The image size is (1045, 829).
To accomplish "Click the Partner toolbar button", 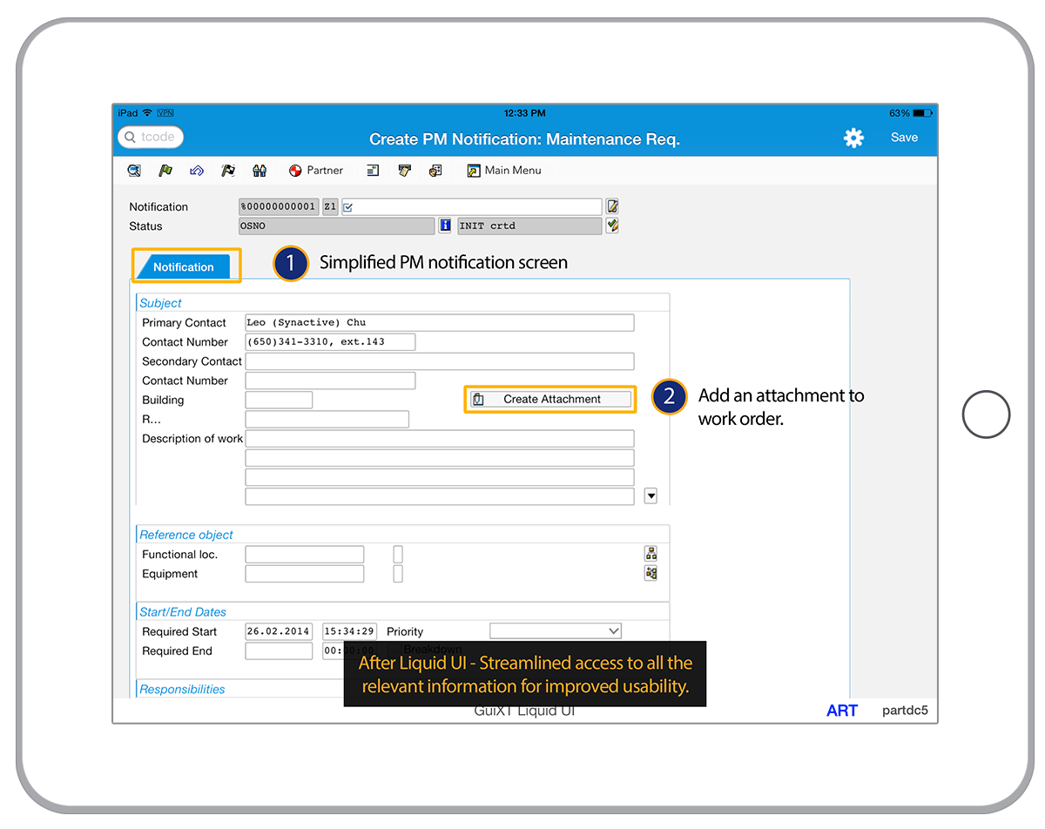I will 316,171.
